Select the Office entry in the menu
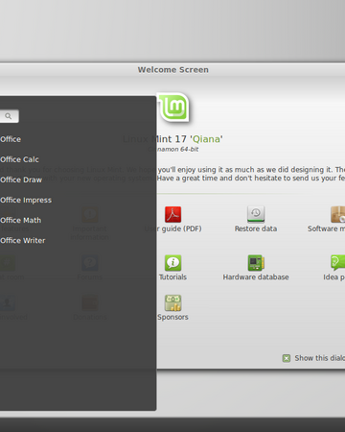The width and height of the screenshot is (345, 432). click(11, 139)
